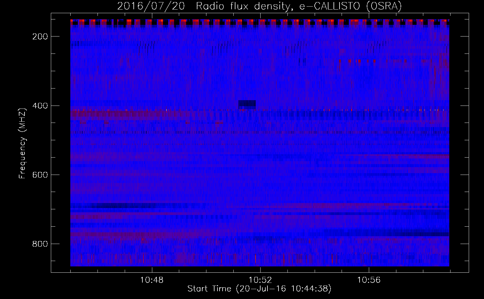Click the '10:56' time tick label
Screen dimensions: 484x299
point(369,280)
